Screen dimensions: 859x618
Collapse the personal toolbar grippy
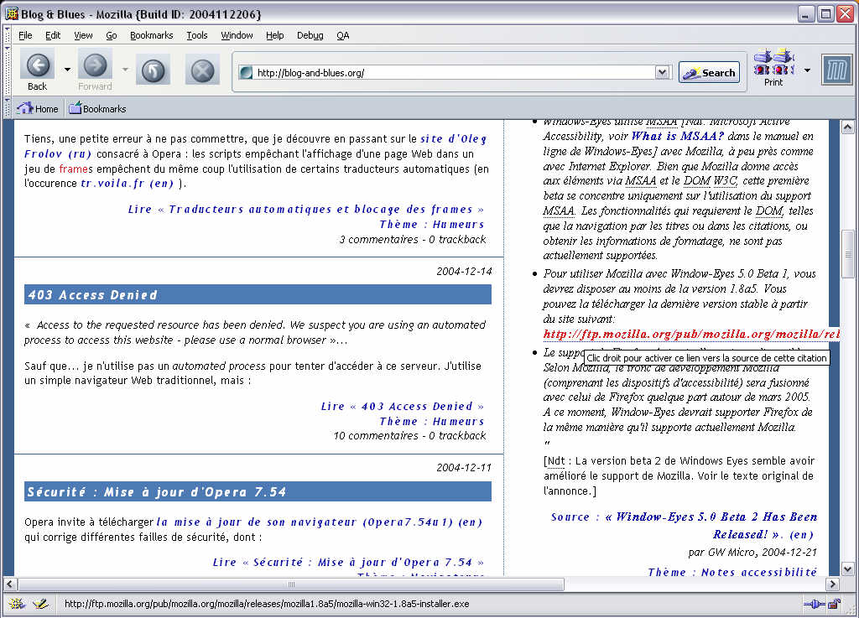pos(7,108)
